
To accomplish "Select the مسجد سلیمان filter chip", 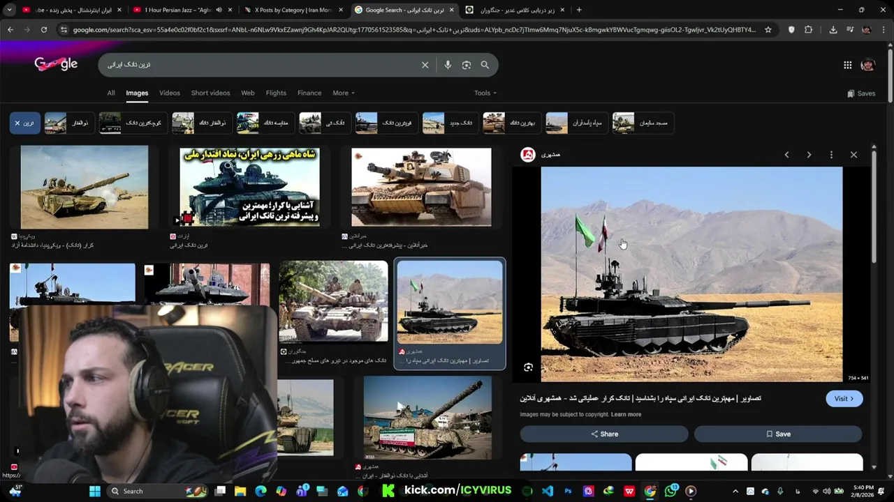I will pos(643,123).
